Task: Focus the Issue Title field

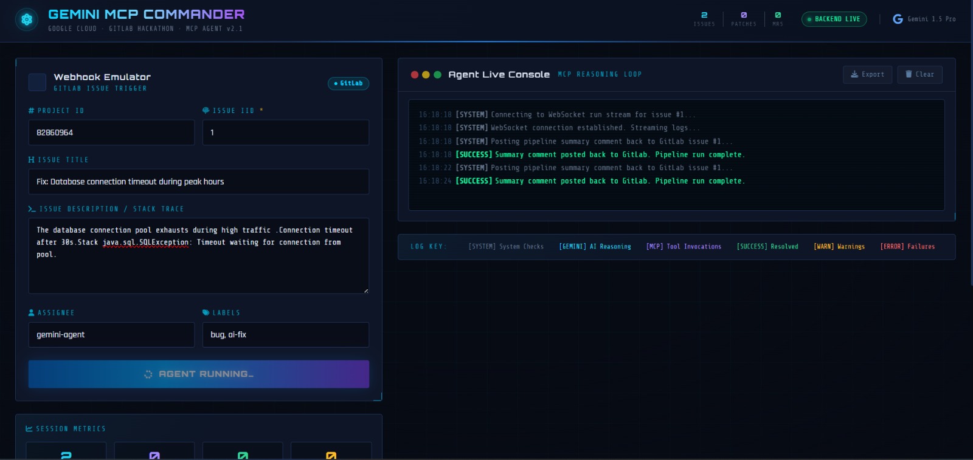Action: click(x=199, y=182)
